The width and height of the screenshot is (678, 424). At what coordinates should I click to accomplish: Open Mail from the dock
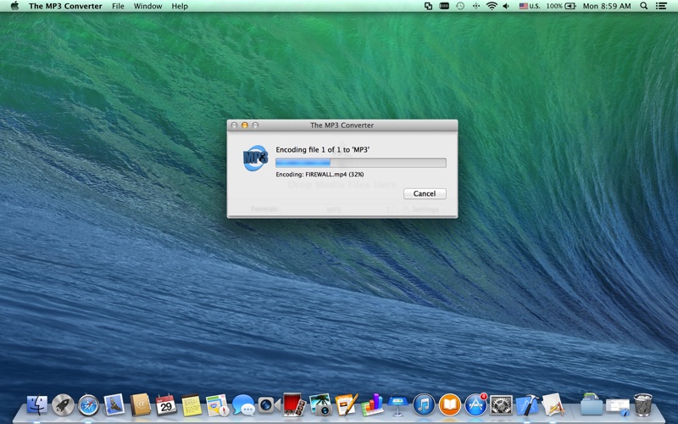114,405
